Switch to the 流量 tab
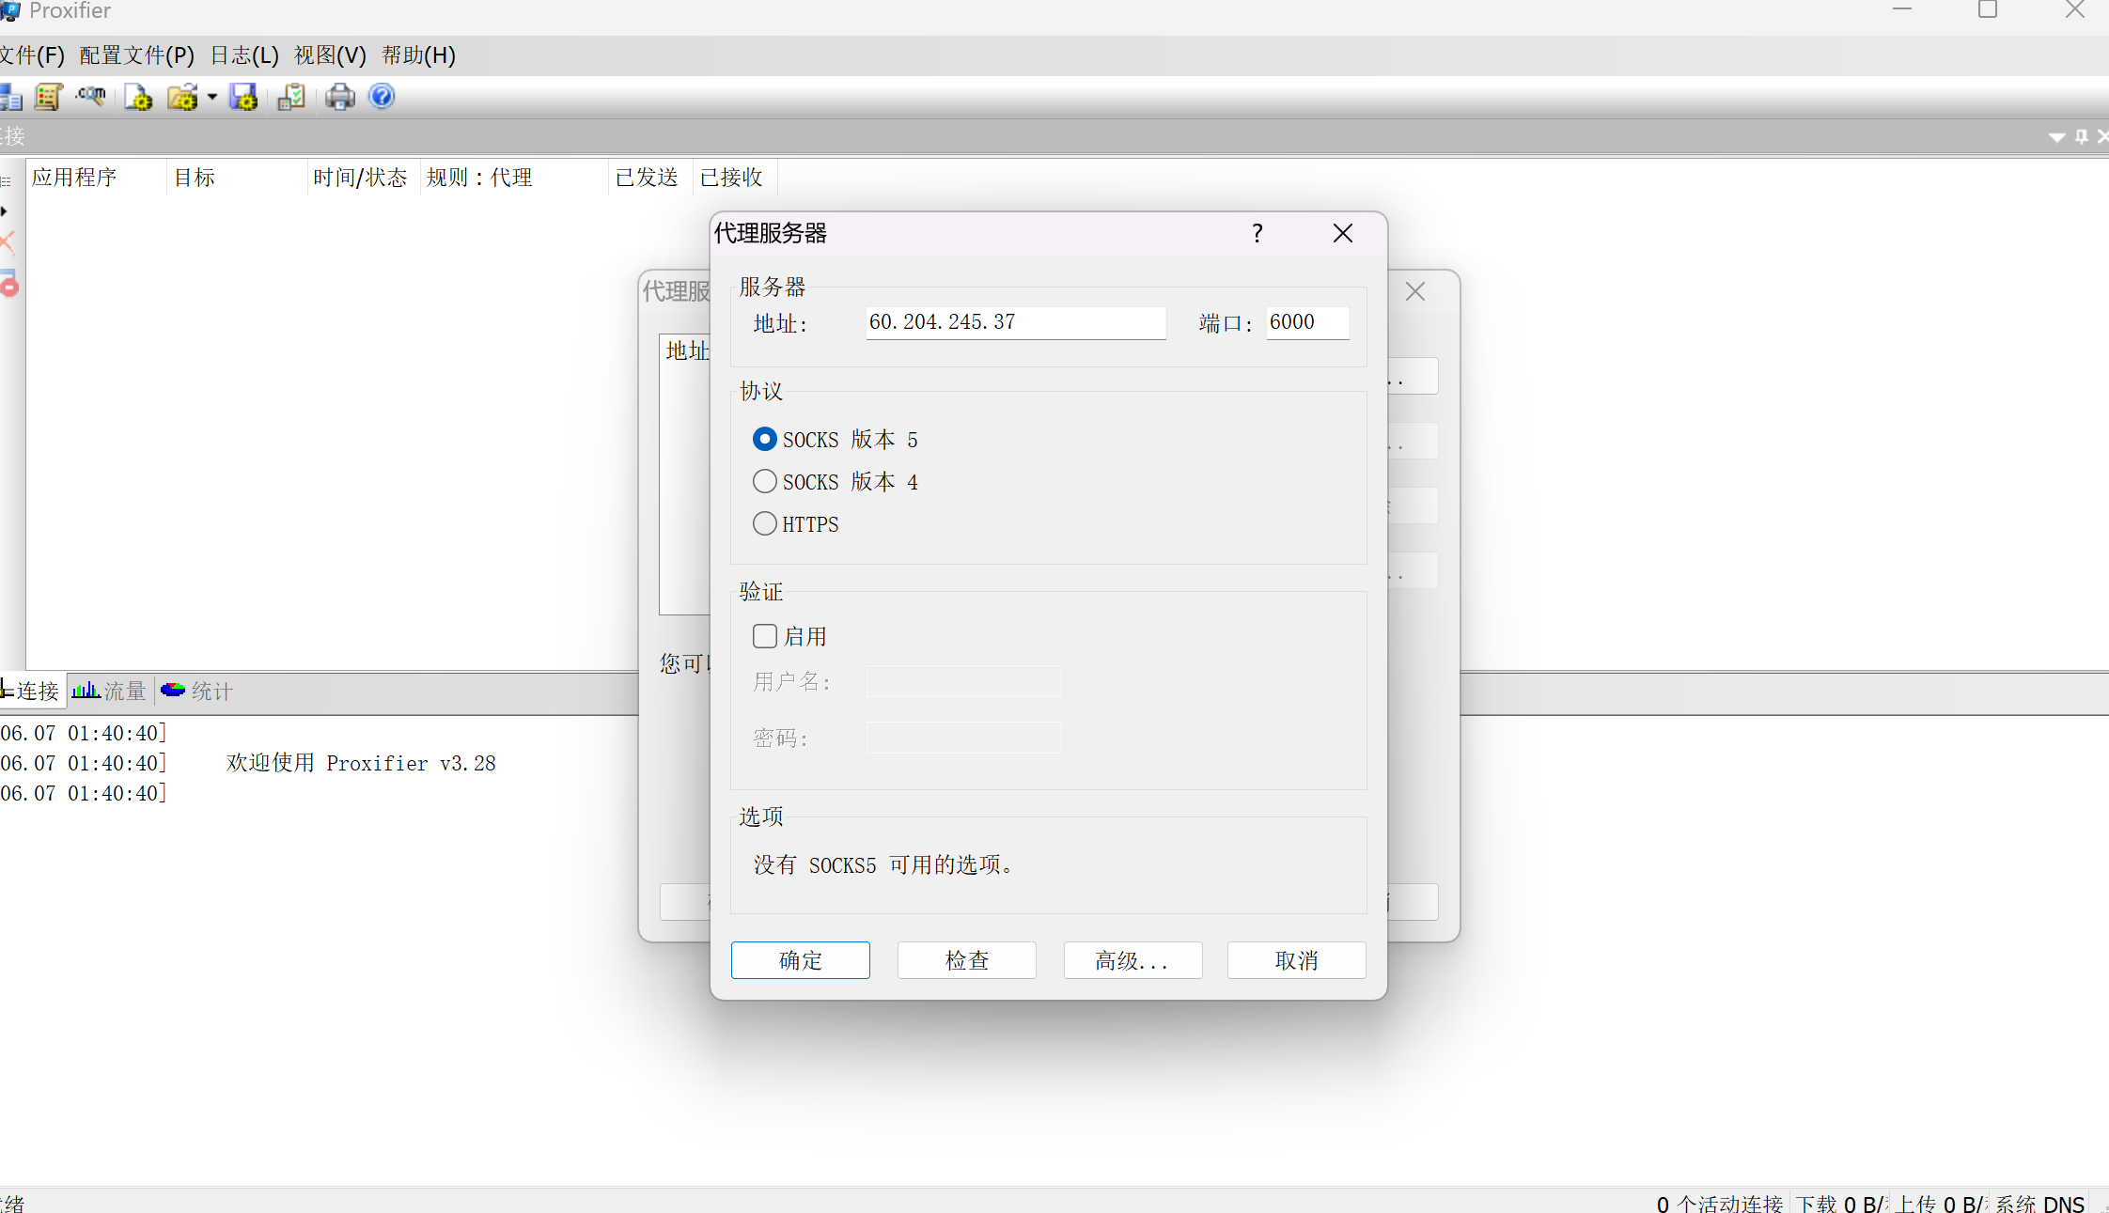This screenshot has width=2109, height=1213. (x=111, y=692)
